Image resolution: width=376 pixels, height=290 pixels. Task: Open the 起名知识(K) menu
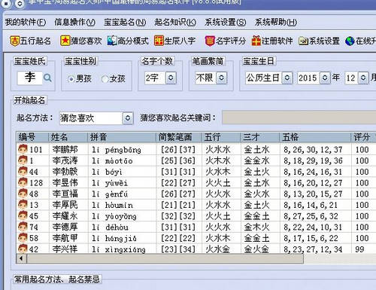tap(175, 22)
